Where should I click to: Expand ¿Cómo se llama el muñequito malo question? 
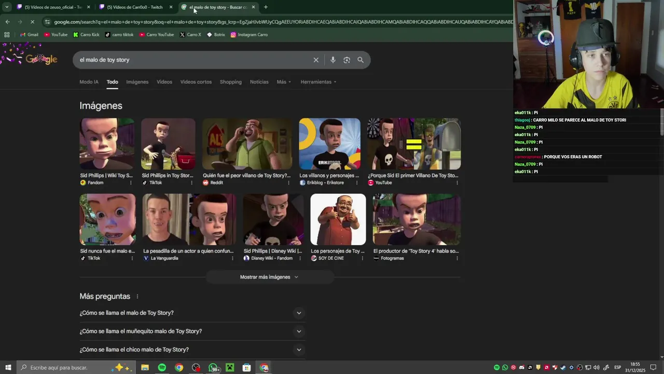[x=191, y=331]
